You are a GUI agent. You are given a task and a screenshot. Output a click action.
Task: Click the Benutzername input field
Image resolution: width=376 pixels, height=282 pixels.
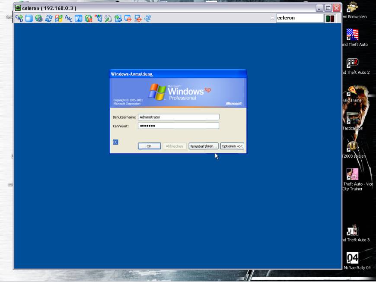point(178,117)
